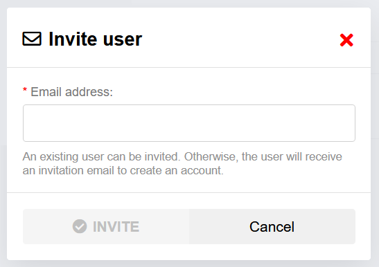Image resolution: width=379 pixels, height=267 pixels.
Task: Close the dialog with the red X
Action: click(x=346, y=40)
